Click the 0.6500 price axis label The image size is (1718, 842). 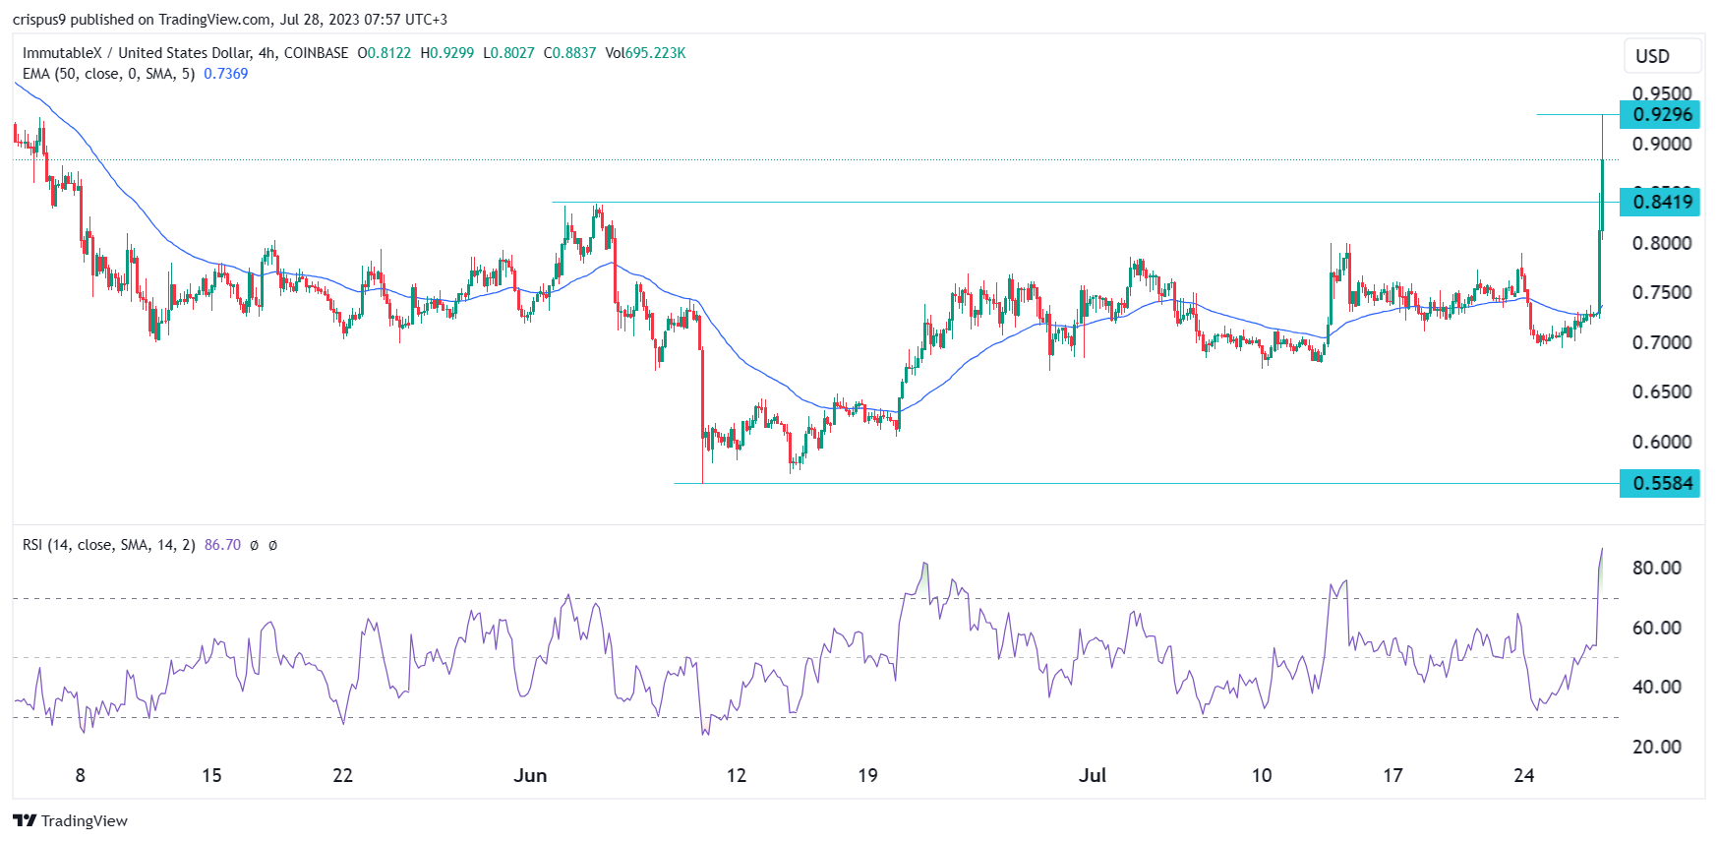[x=1662, y=391]
